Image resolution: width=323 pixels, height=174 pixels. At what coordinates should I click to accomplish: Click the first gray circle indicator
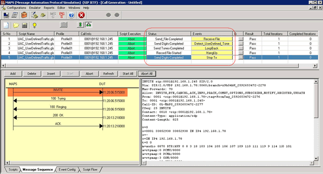click(x=109, y=15)
